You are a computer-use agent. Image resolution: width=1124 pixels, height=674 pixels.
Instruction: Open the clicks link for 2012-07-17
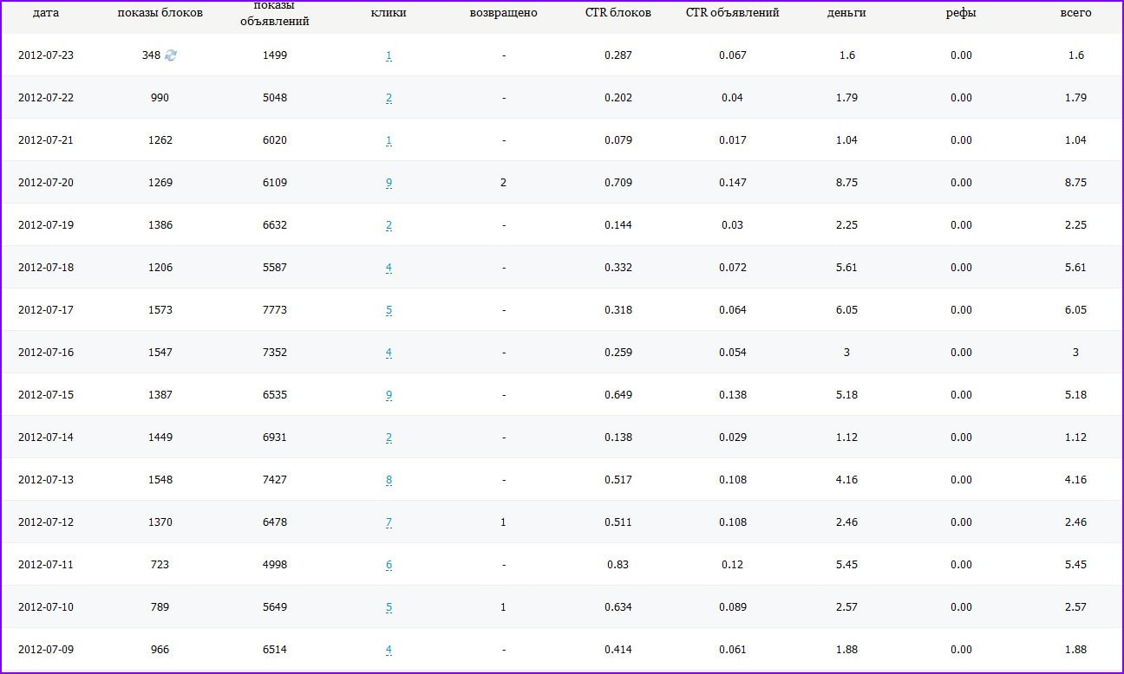click(x=389, y=310)
